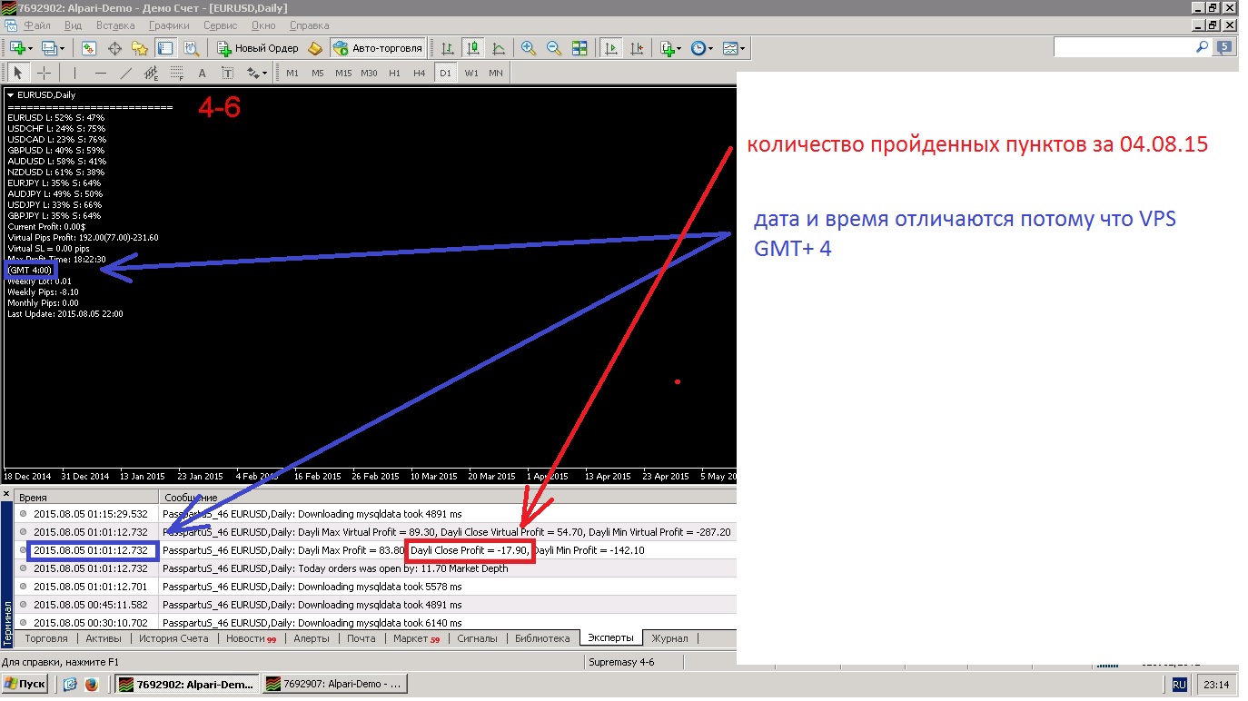Toggle chart auto scroll
Screen dimensions: 1248x701
coord(612,48)
